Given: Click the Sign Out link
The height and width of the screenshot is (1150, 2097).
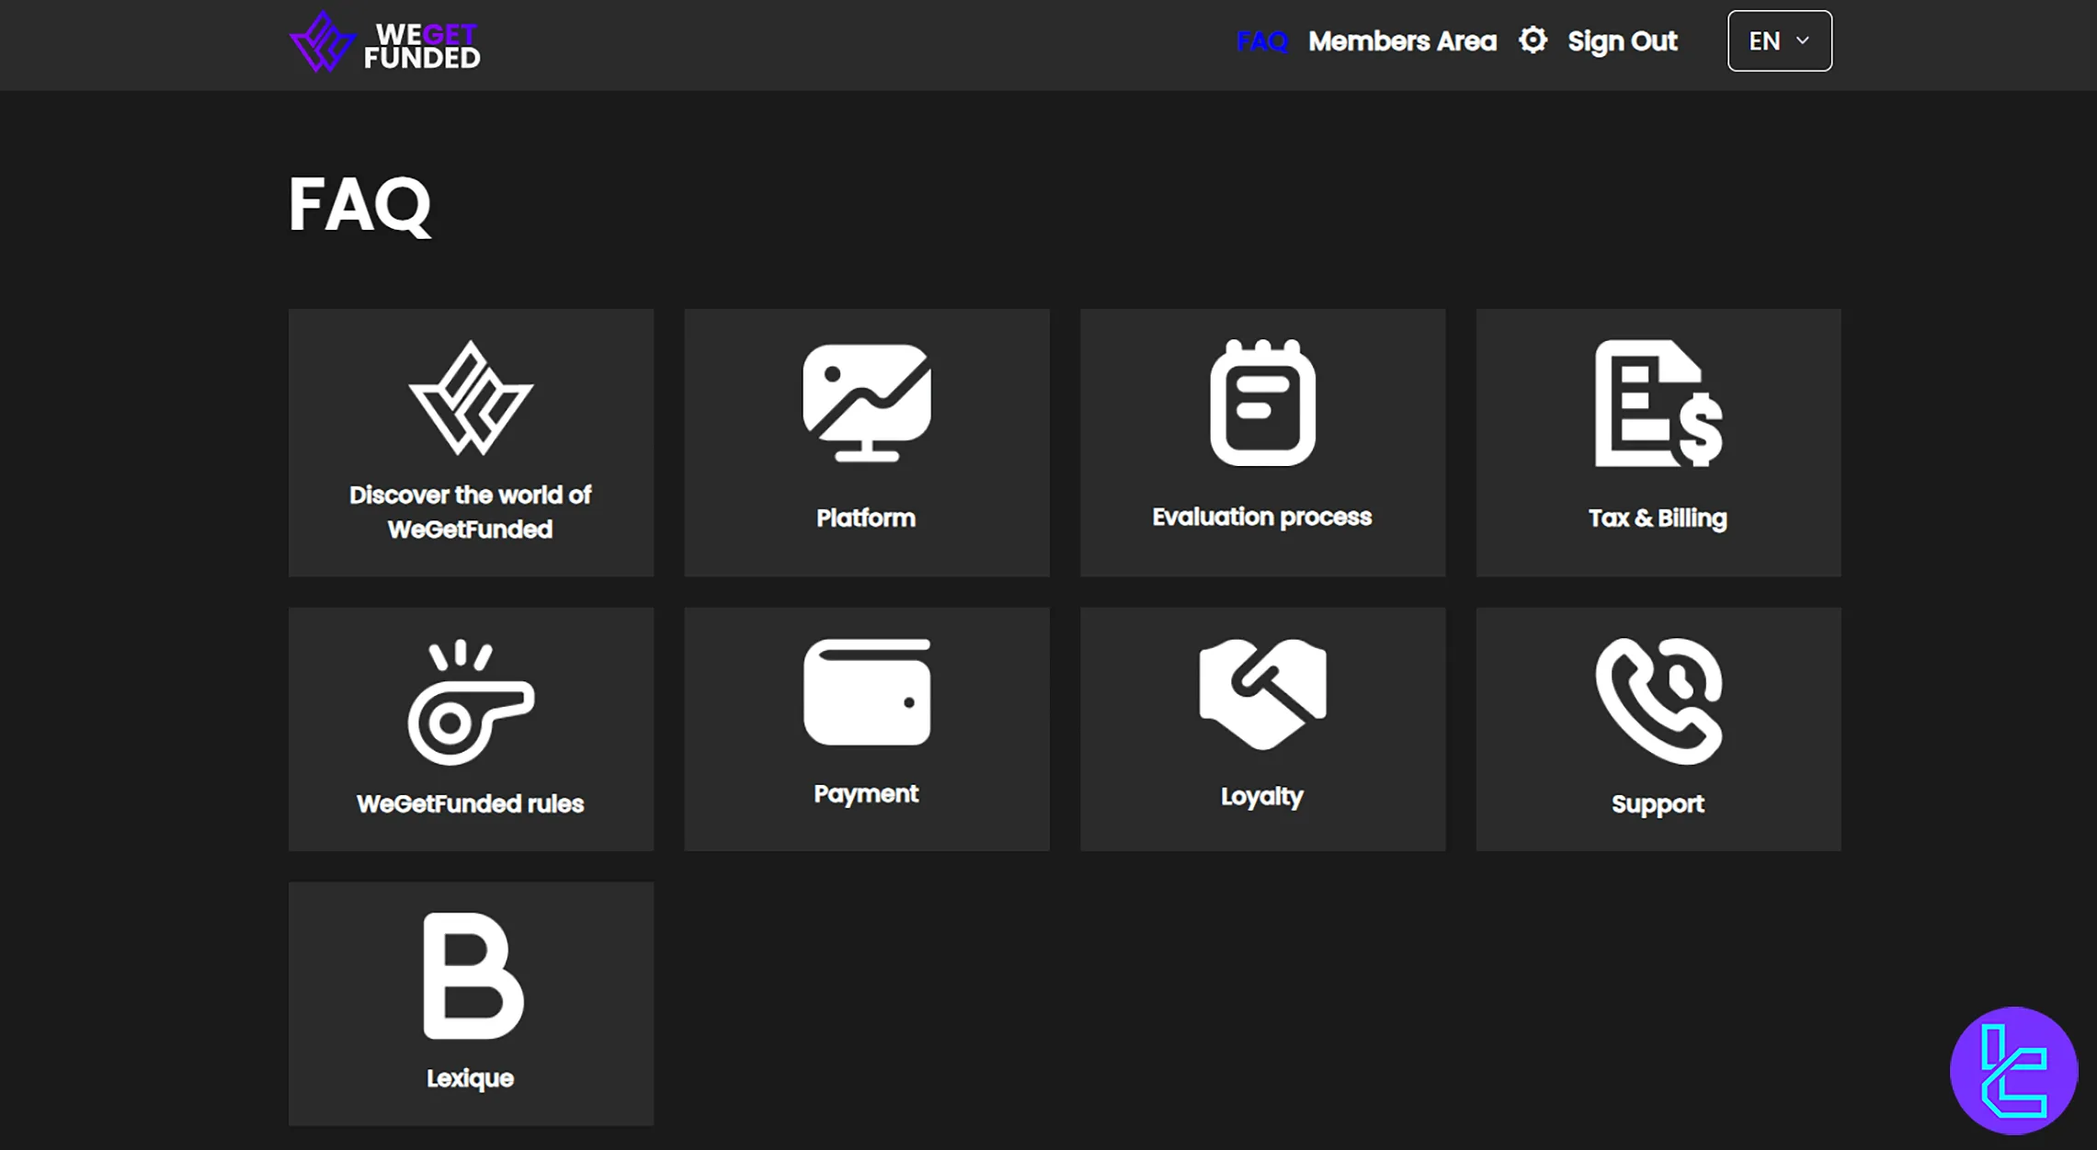Looking at the screenshot, I should click(1622, 41).
